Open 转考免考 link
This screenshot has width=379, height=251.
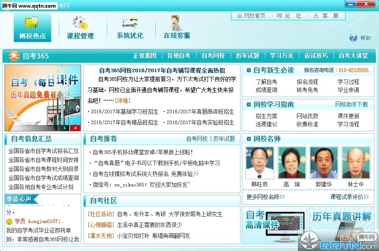pos(307,90)
